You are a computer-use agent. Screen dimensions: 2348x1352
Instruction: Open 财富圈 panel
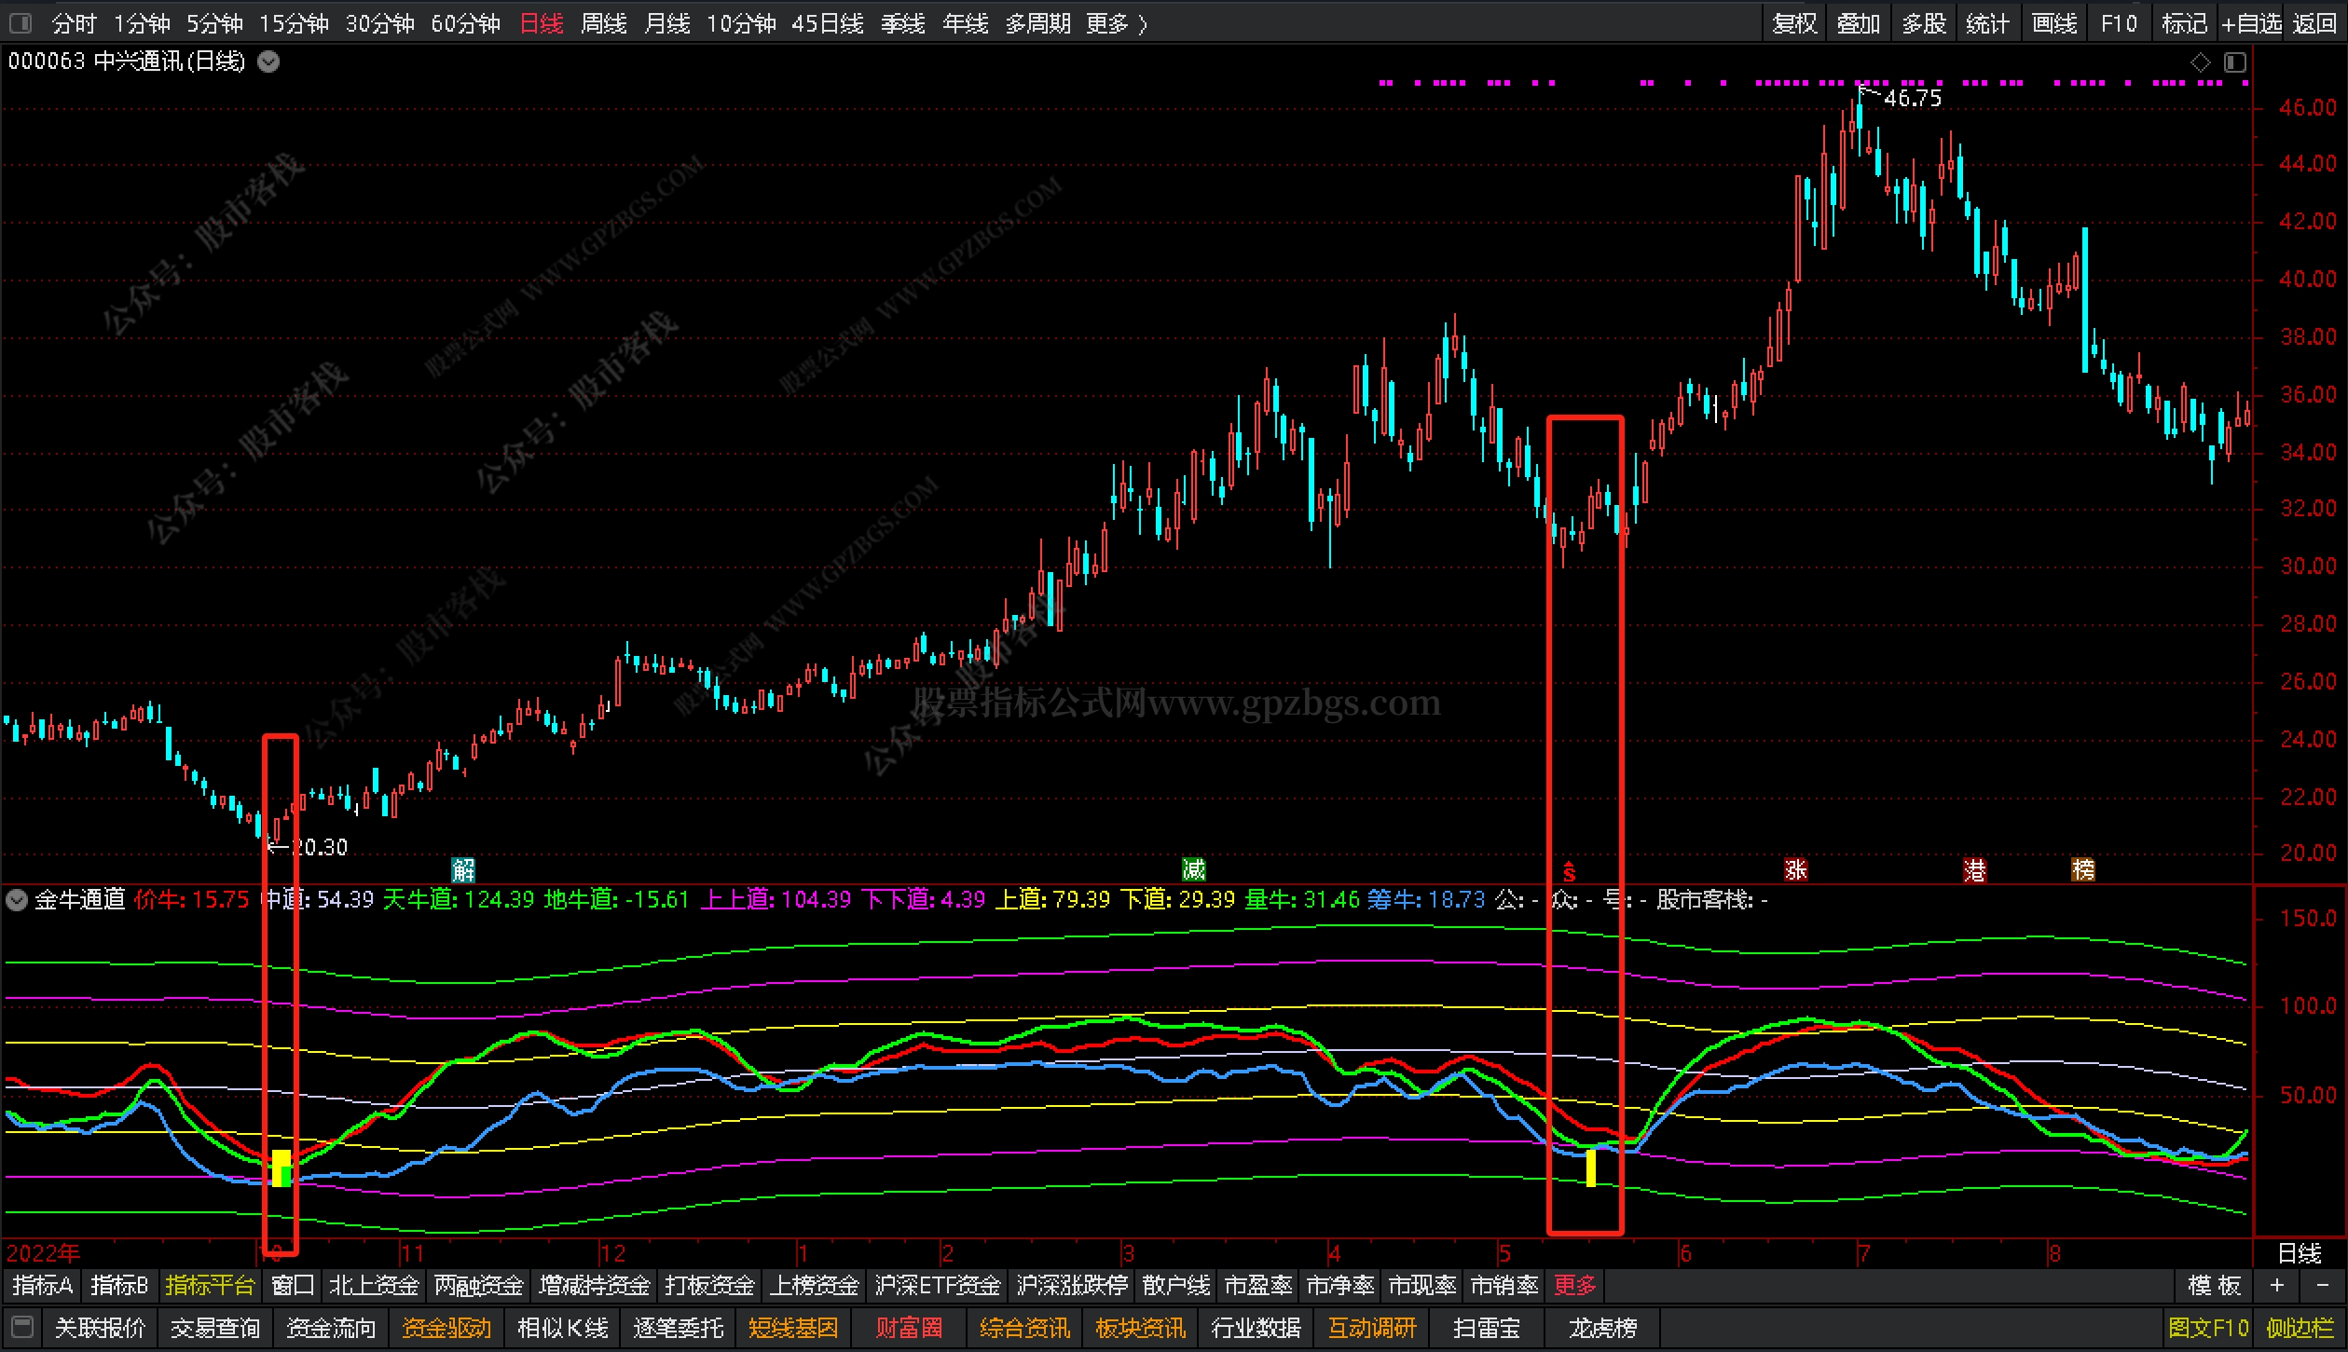tap(909, 1328)
